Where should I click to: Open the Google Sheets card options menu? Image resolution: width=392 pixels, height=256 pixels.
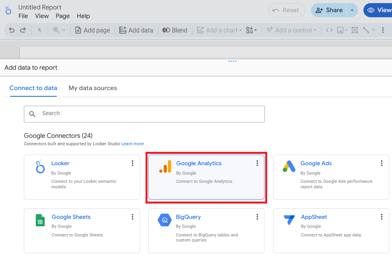pyautogui.click(x=133, y=217)
